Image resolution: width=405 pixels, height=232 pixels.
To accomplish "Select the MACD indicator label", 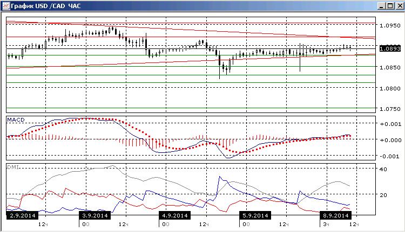I will tap(16, 119).
